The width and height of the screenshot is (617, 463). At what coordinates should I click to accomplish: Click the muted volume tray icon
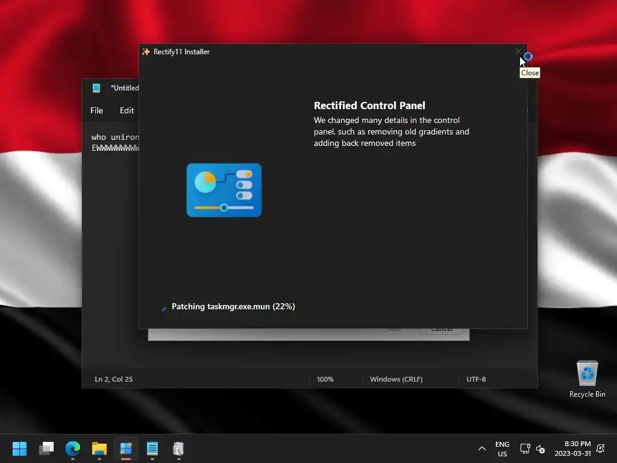(540, 449)
